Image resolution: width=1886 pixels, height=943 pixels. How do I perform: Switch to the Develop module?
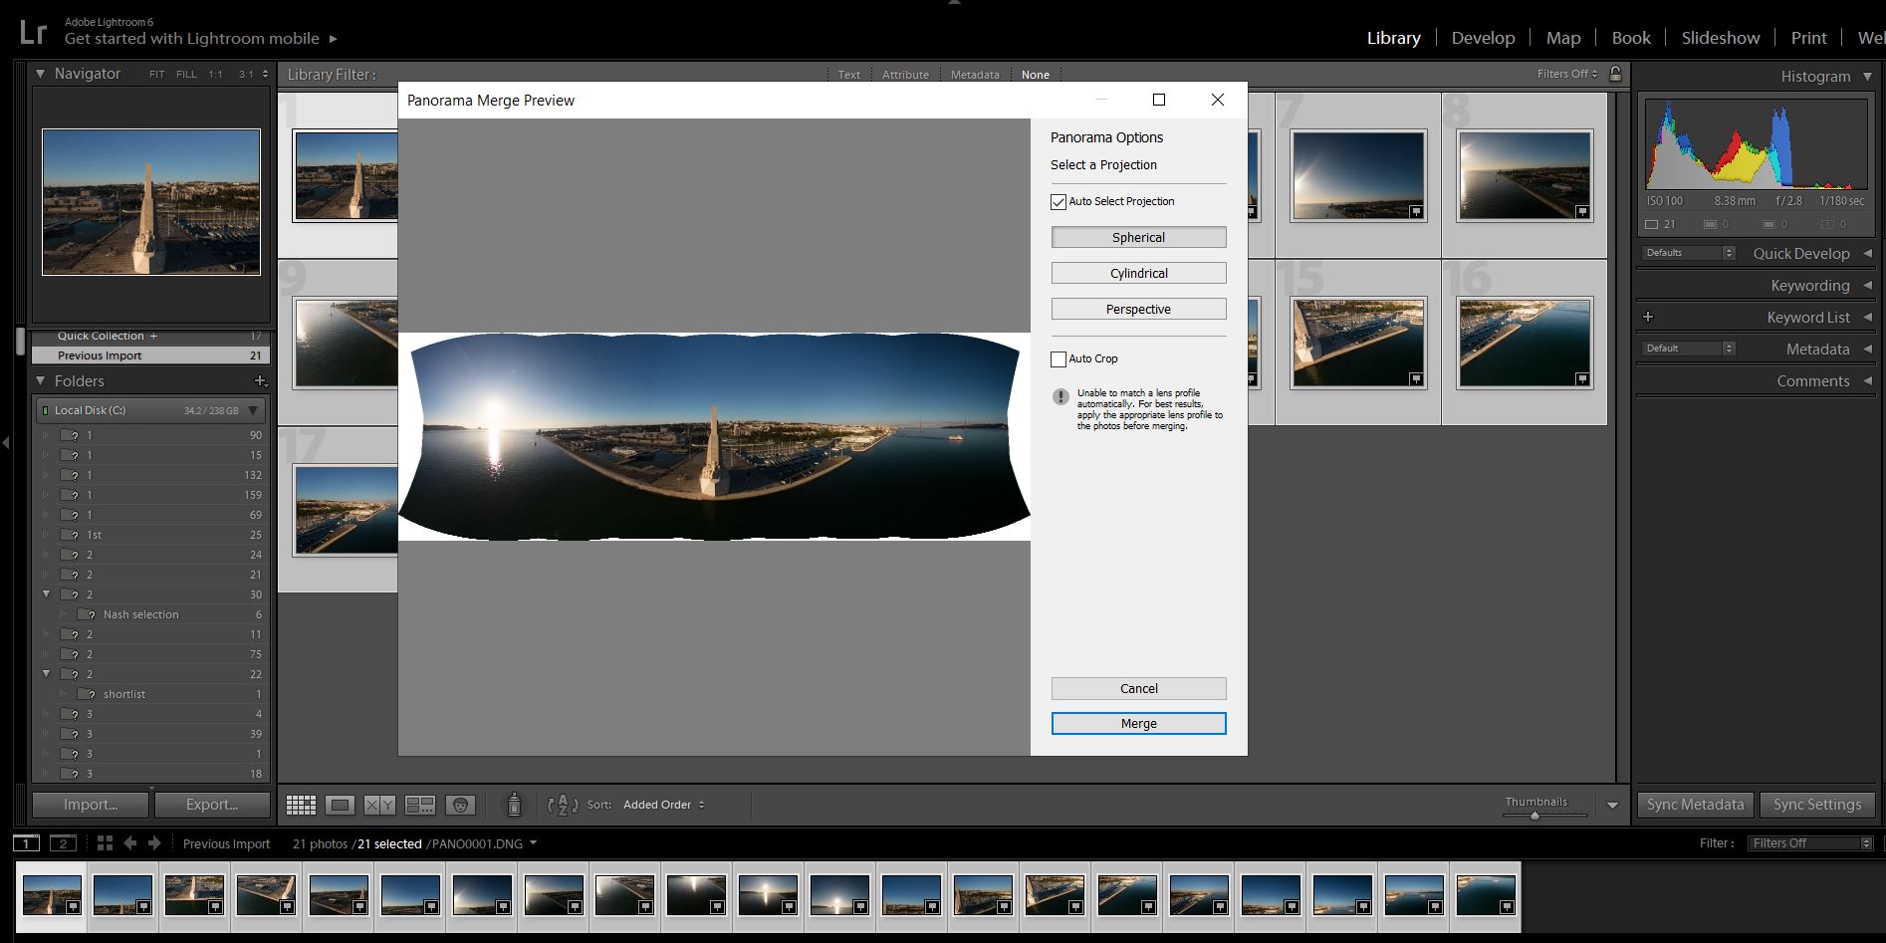pos(1483,37)
